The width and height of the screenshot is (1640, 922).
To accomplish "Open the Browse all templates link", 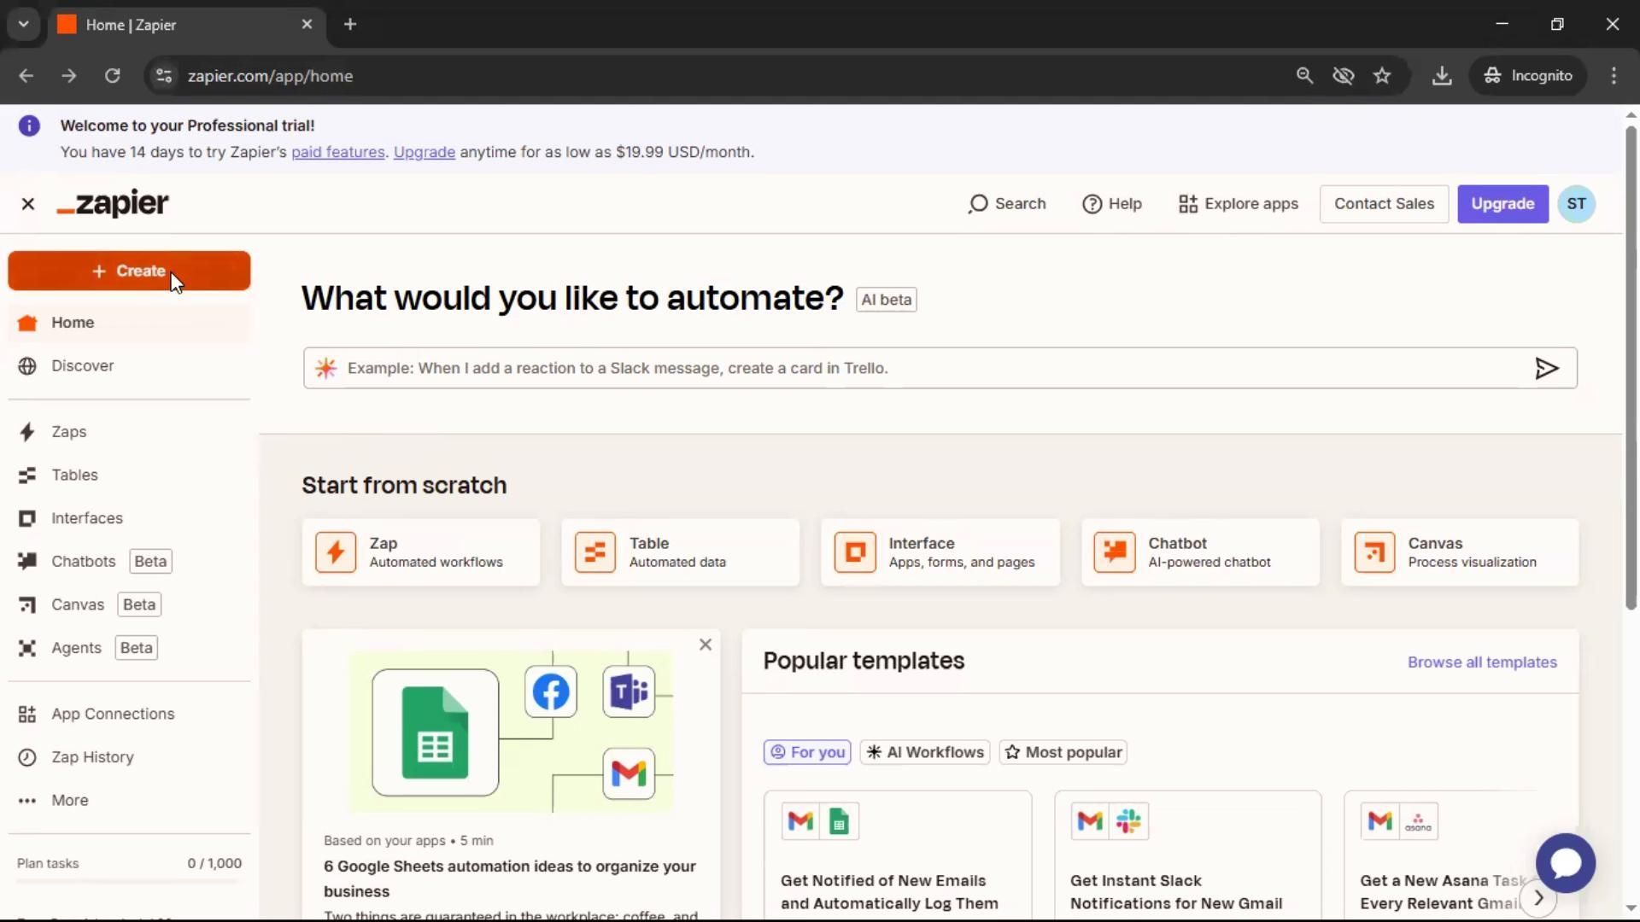I will 1481,662.
